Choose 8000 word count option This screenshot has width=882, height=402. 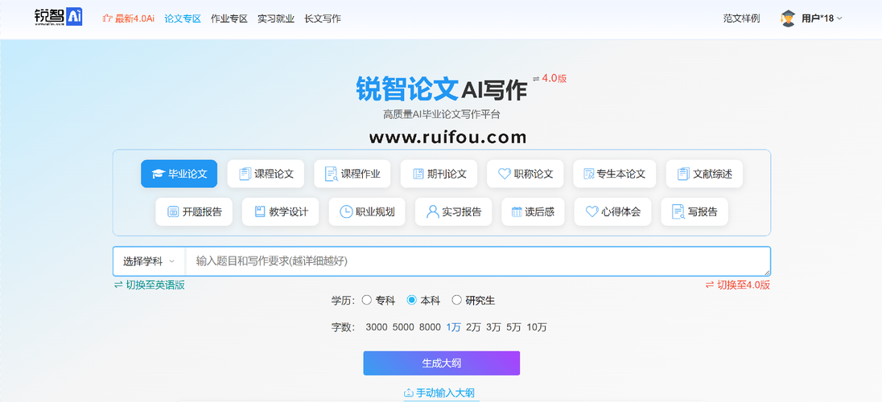(x=430, y=327)
